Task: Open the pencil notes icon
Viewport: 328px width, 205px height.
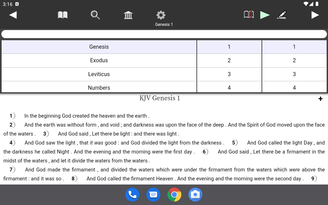Action: pyautogui.click(x=282, y=15)
